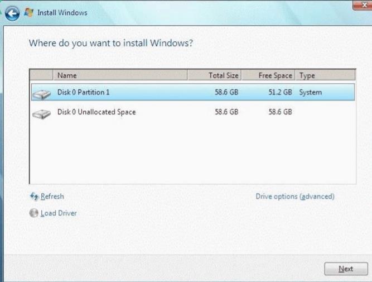This screenshot has height=282, width=372.
Task: Click the System type cell
Action: click(310, 92)
